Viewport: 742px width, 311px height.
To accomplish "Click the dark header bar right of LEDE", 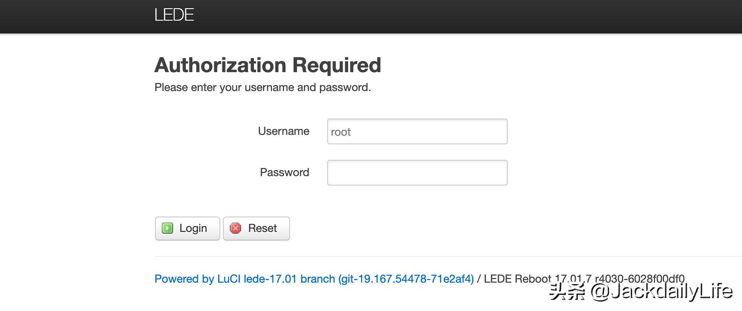I will coord(430,16).
